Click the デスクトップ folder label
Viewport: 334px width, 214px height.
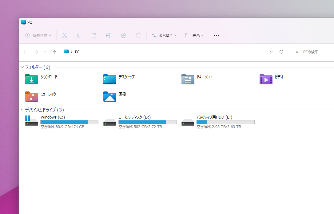click(x=126, y=77)
